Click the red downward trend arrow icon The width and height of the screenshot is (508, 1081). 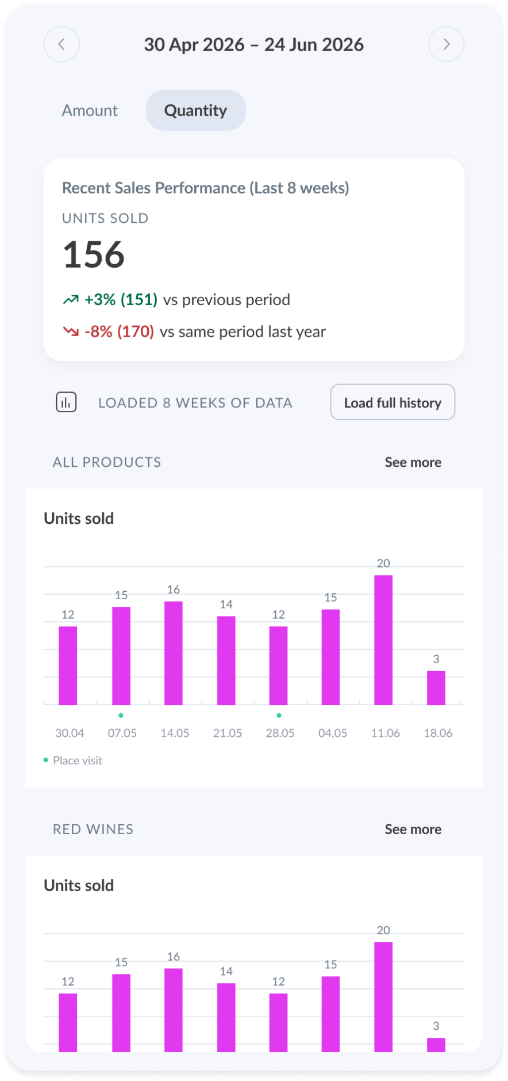(x=71, y=331)
